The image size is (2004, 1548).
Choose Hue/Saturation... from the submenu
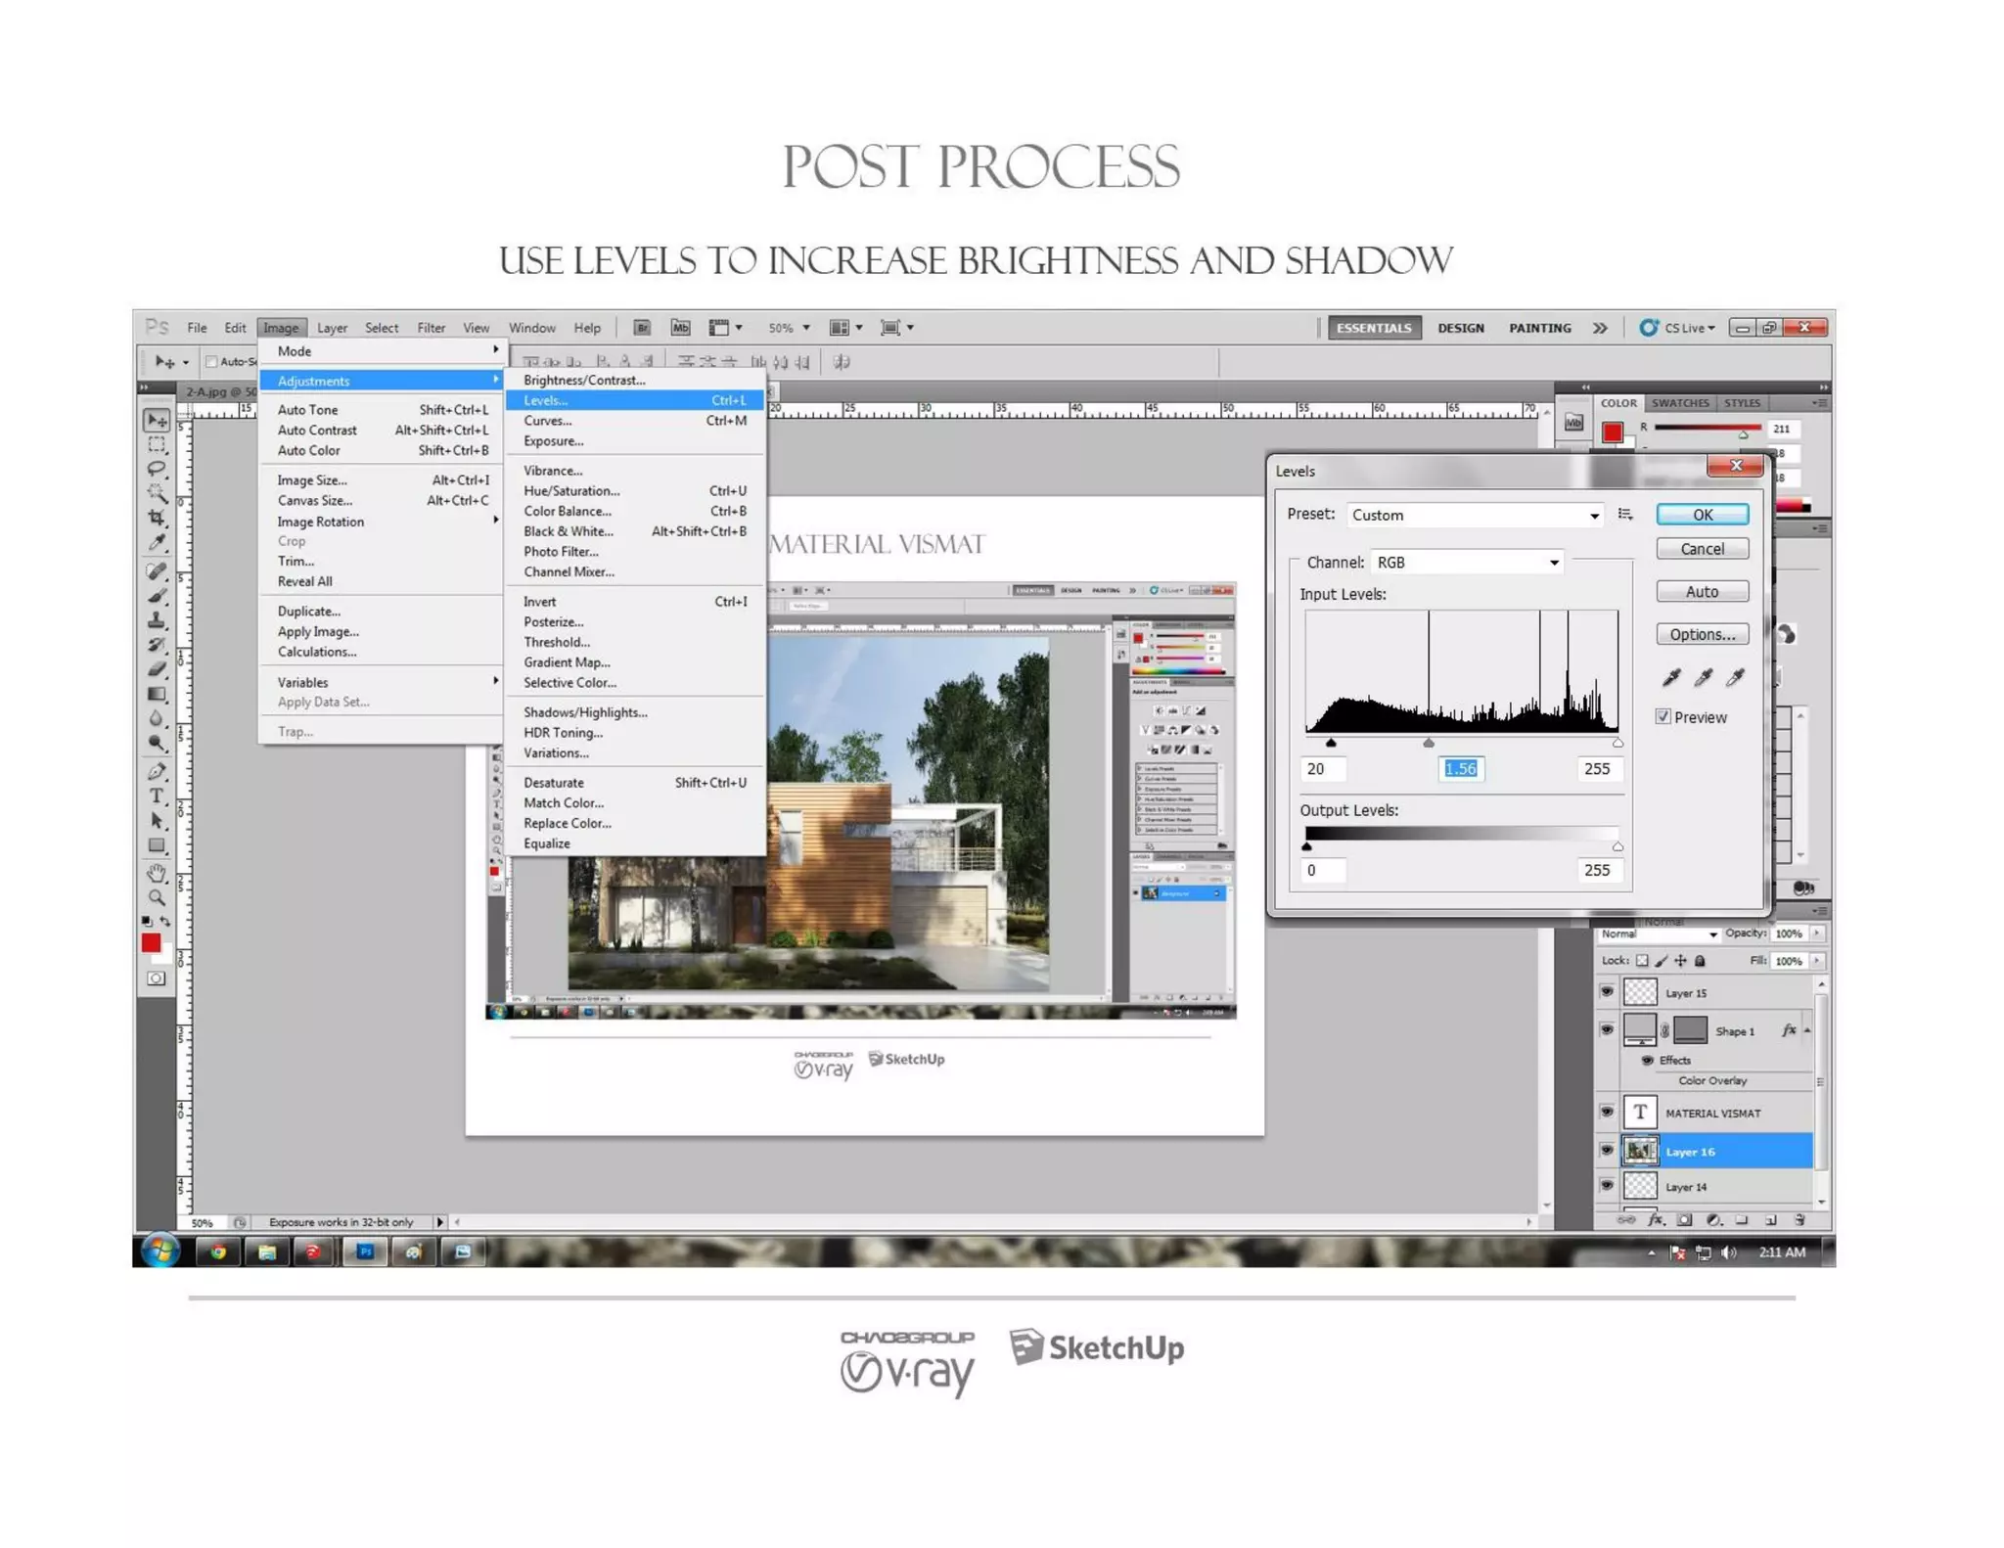pos(634,490)
